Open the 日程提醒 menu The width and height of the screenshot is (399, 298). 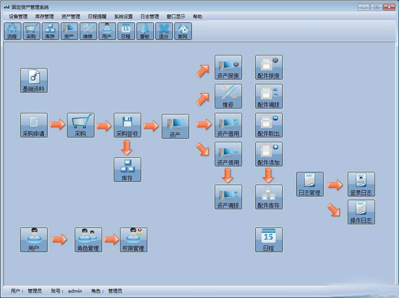pos(97,16)
